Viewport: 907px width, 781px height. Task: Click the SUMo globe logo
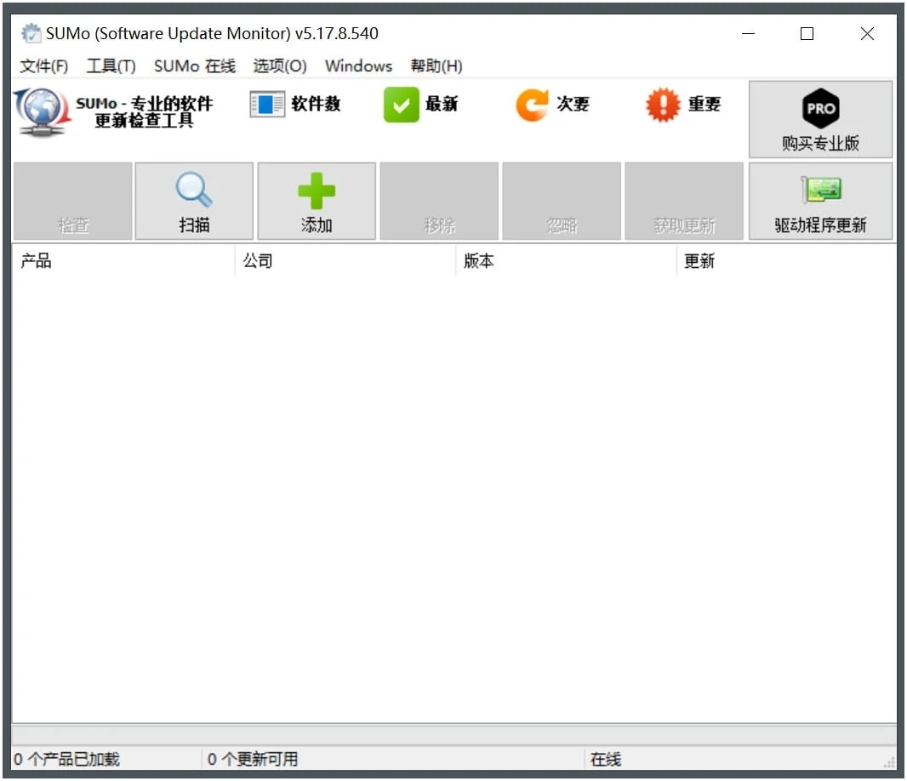click(41, 111)
